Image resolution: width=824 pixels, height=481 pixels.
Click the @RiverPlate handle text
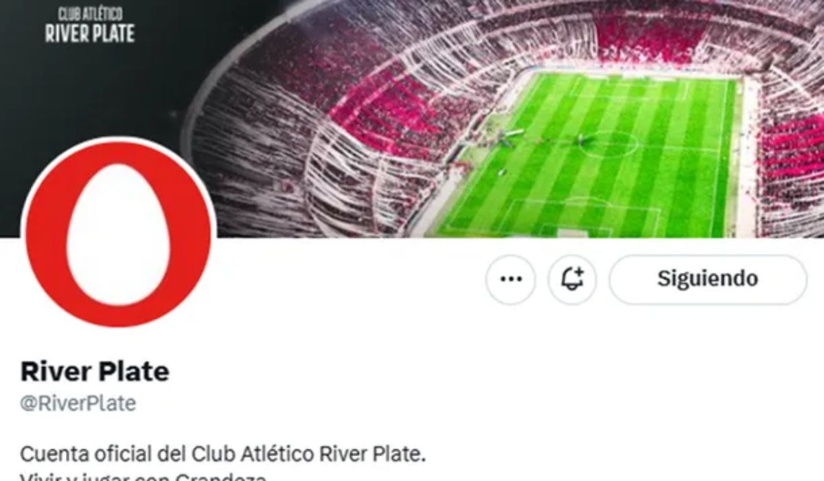point(78,403)
